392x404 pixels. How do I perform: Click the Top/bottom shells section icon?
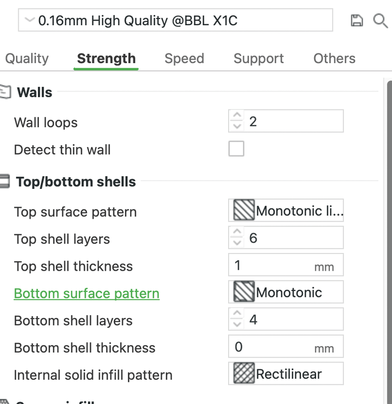(x=5, y=181)
